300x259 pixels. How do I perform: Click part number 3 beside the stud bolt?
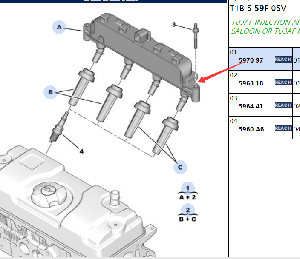pos(174,25)
